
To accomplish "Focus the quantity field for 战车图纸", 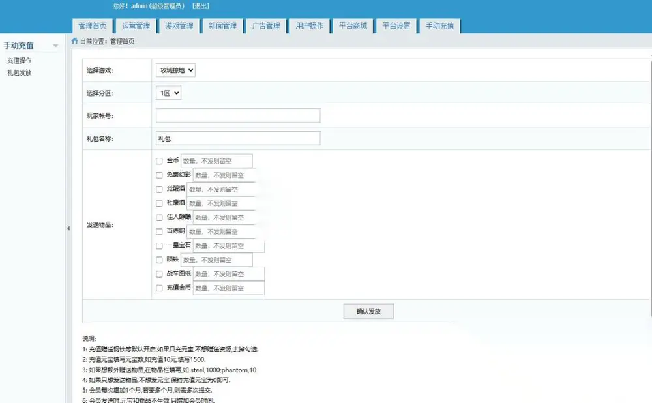I will (x=229, y=274).
